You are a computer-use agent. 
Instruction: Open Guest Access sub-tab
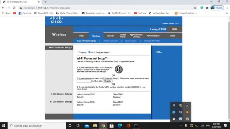click(x=131, y=41)
